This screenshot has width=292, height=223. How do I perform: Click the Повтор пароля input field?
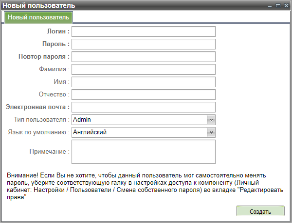click(x=143, y=57)
